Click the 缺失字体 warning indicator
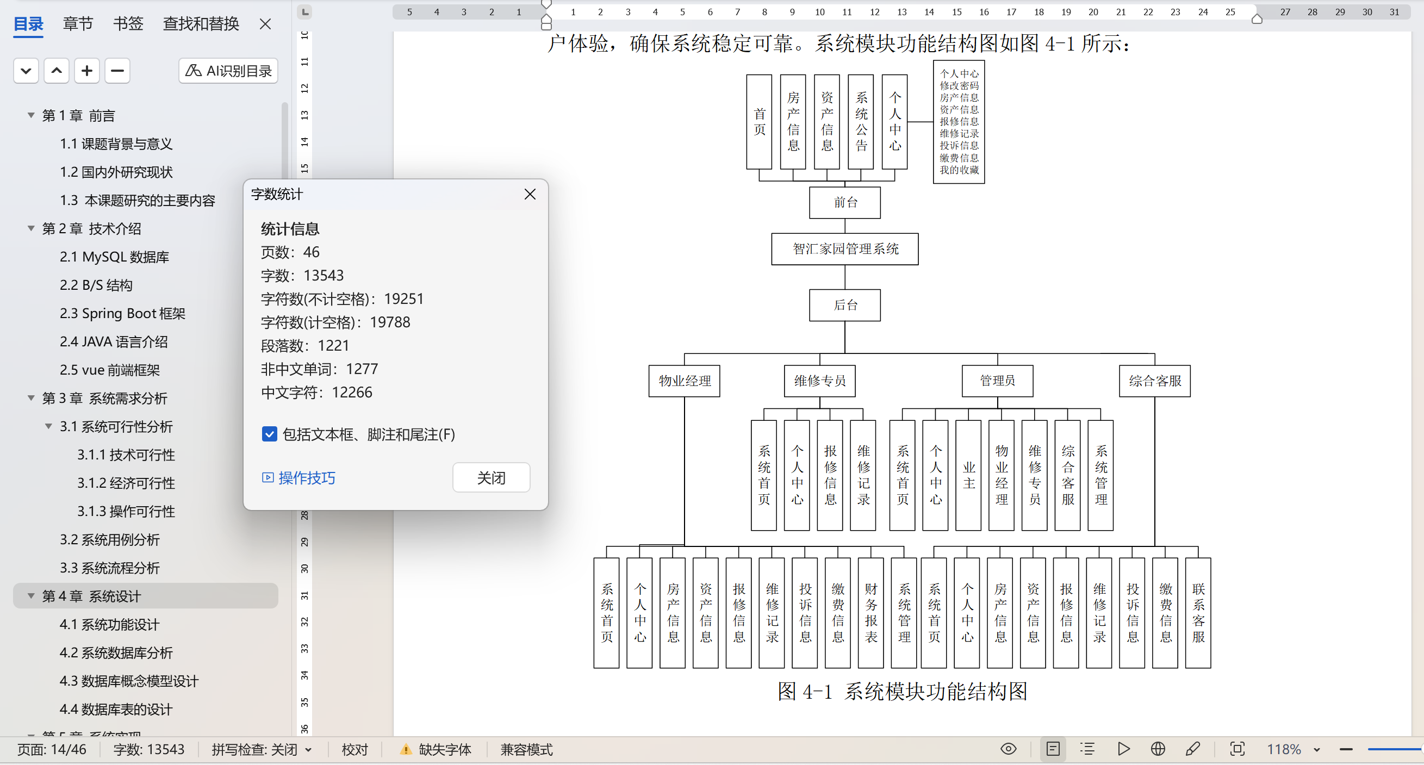This screenshot has height=765, width=1424. (x=436, y=750)
